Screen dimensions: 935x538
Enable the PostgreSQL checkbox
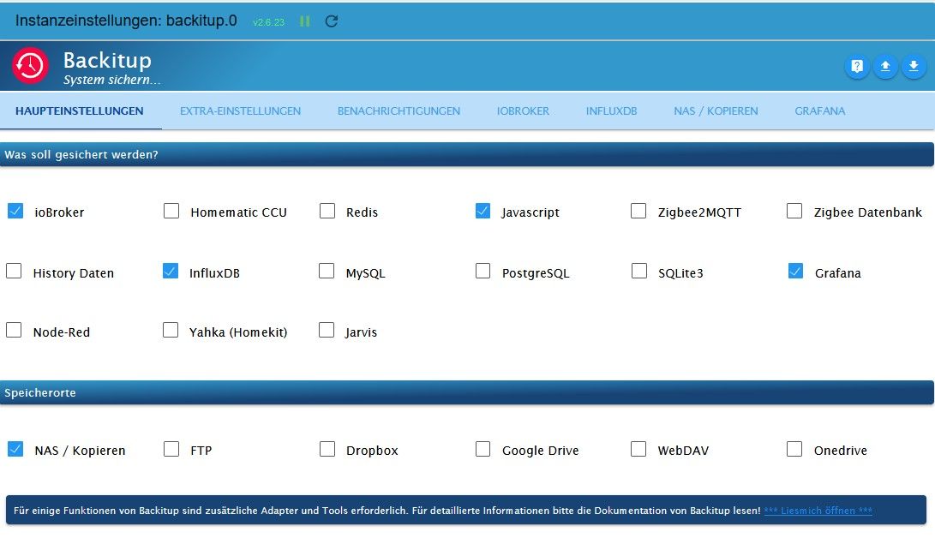pyautogui.click(x=483, y=271)
